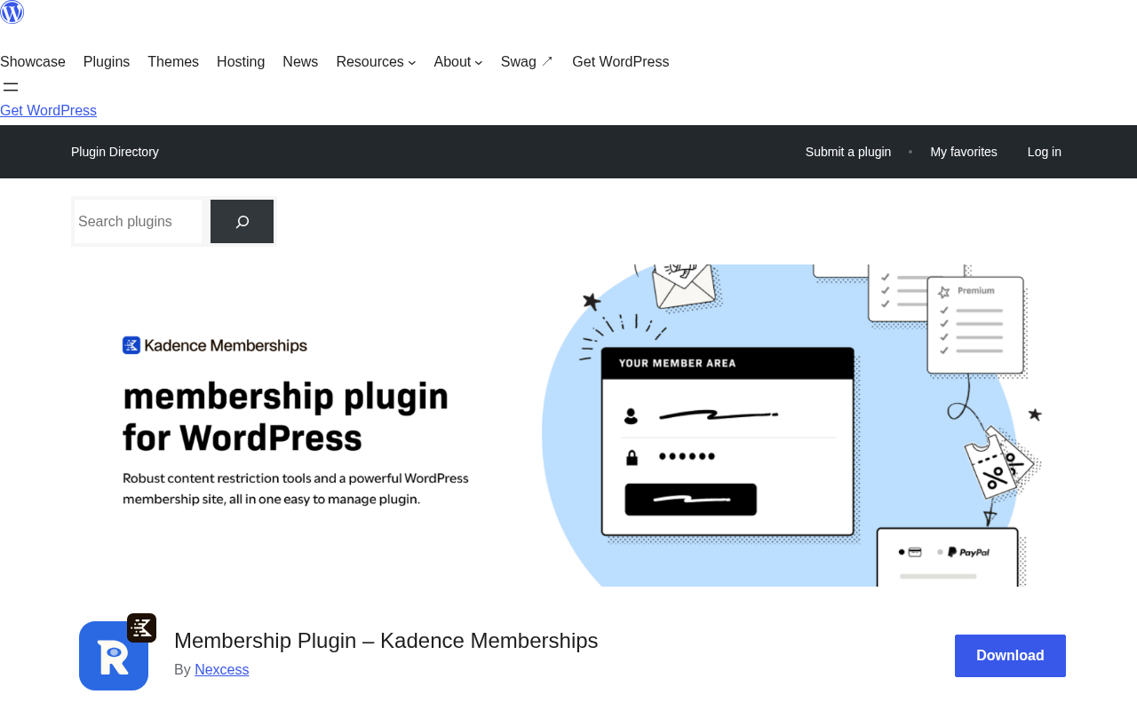Click the WordPress logo icon

pos(12,12)
